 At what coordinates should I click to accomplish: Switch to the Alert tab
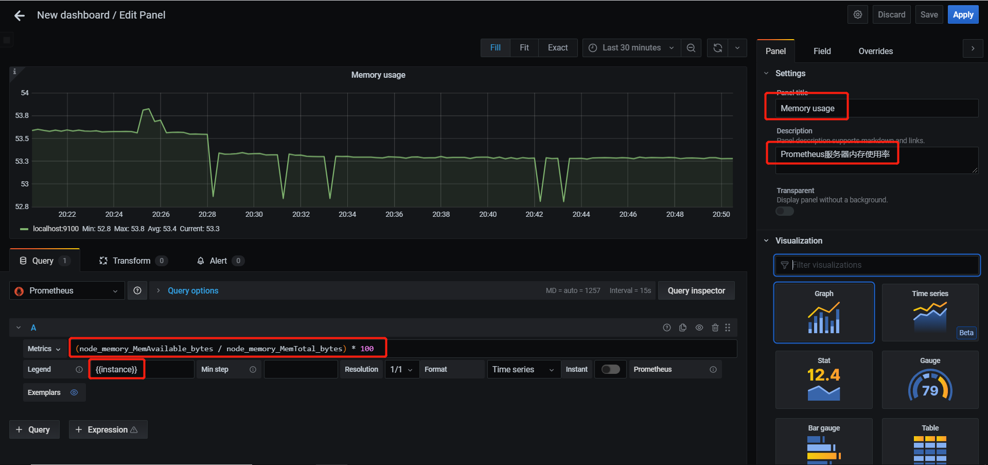click(x=220, y=261)
